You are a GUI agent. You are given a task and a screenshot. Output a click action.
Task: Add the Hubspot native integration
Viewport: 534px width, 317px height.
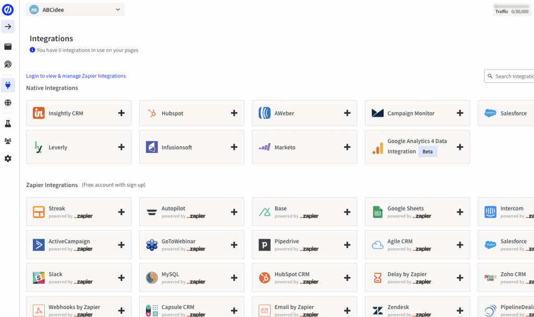point(234,113)
